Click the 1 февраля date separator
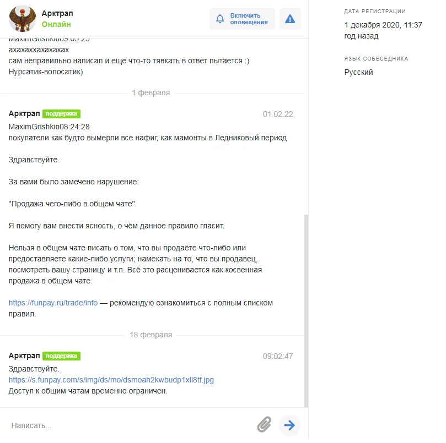This screenshot has width=446, height=443. pyautogui.click(x=151, y=93)
